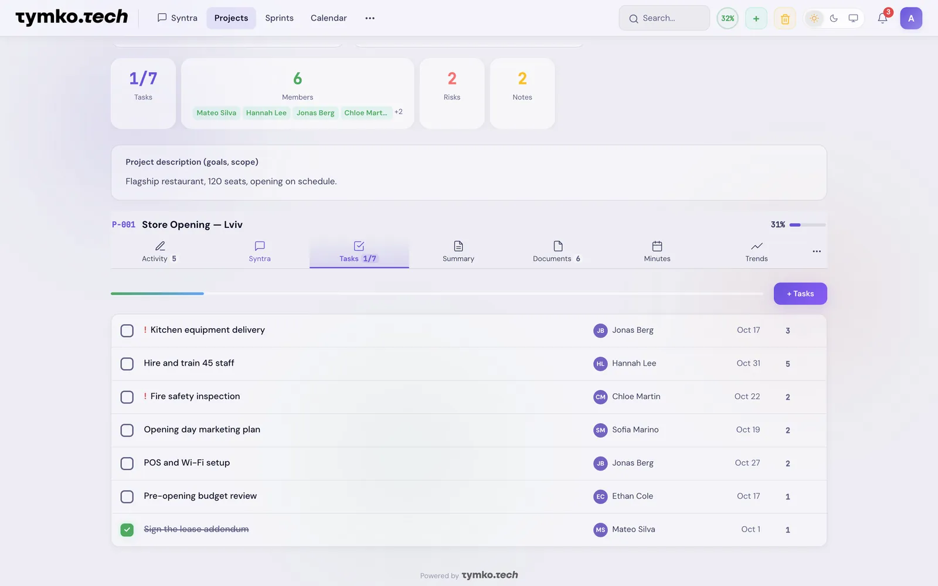
Task: Focus the Search input field
Action: pyautogui.click(x=664, y=18)
